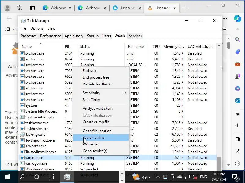Open Task Manager File menu
Screen dimensions: 245x183
point(23,28)
